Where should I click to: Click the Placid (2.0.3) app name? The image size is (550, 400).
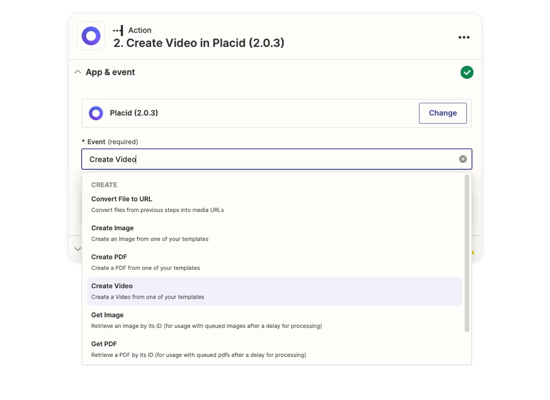click(134, 113)
